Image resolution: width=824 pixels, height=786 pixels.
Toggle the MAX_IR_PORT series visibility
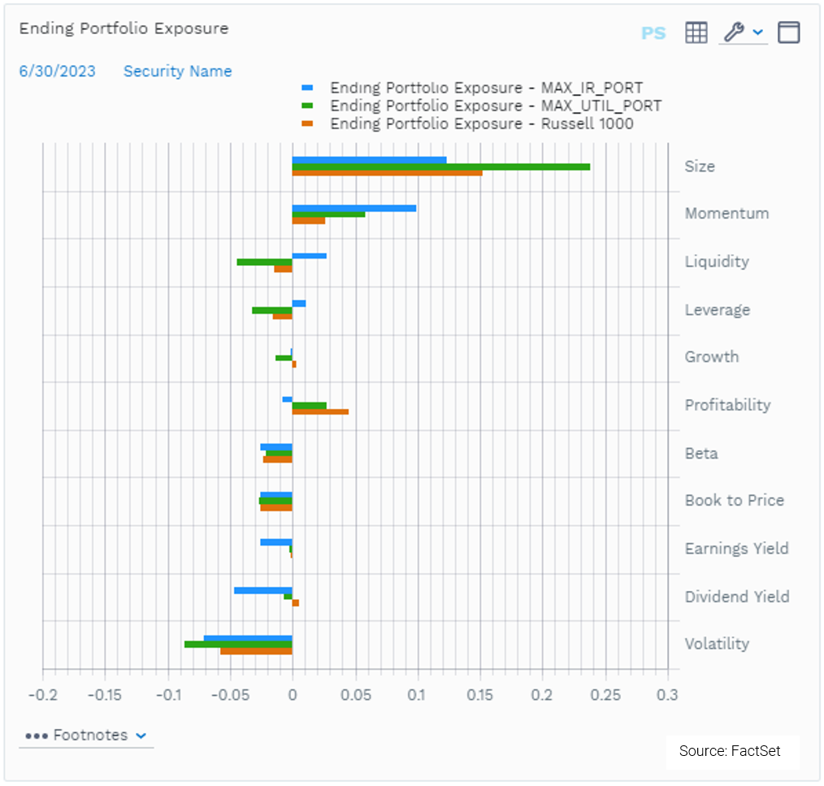click(487, 87)
